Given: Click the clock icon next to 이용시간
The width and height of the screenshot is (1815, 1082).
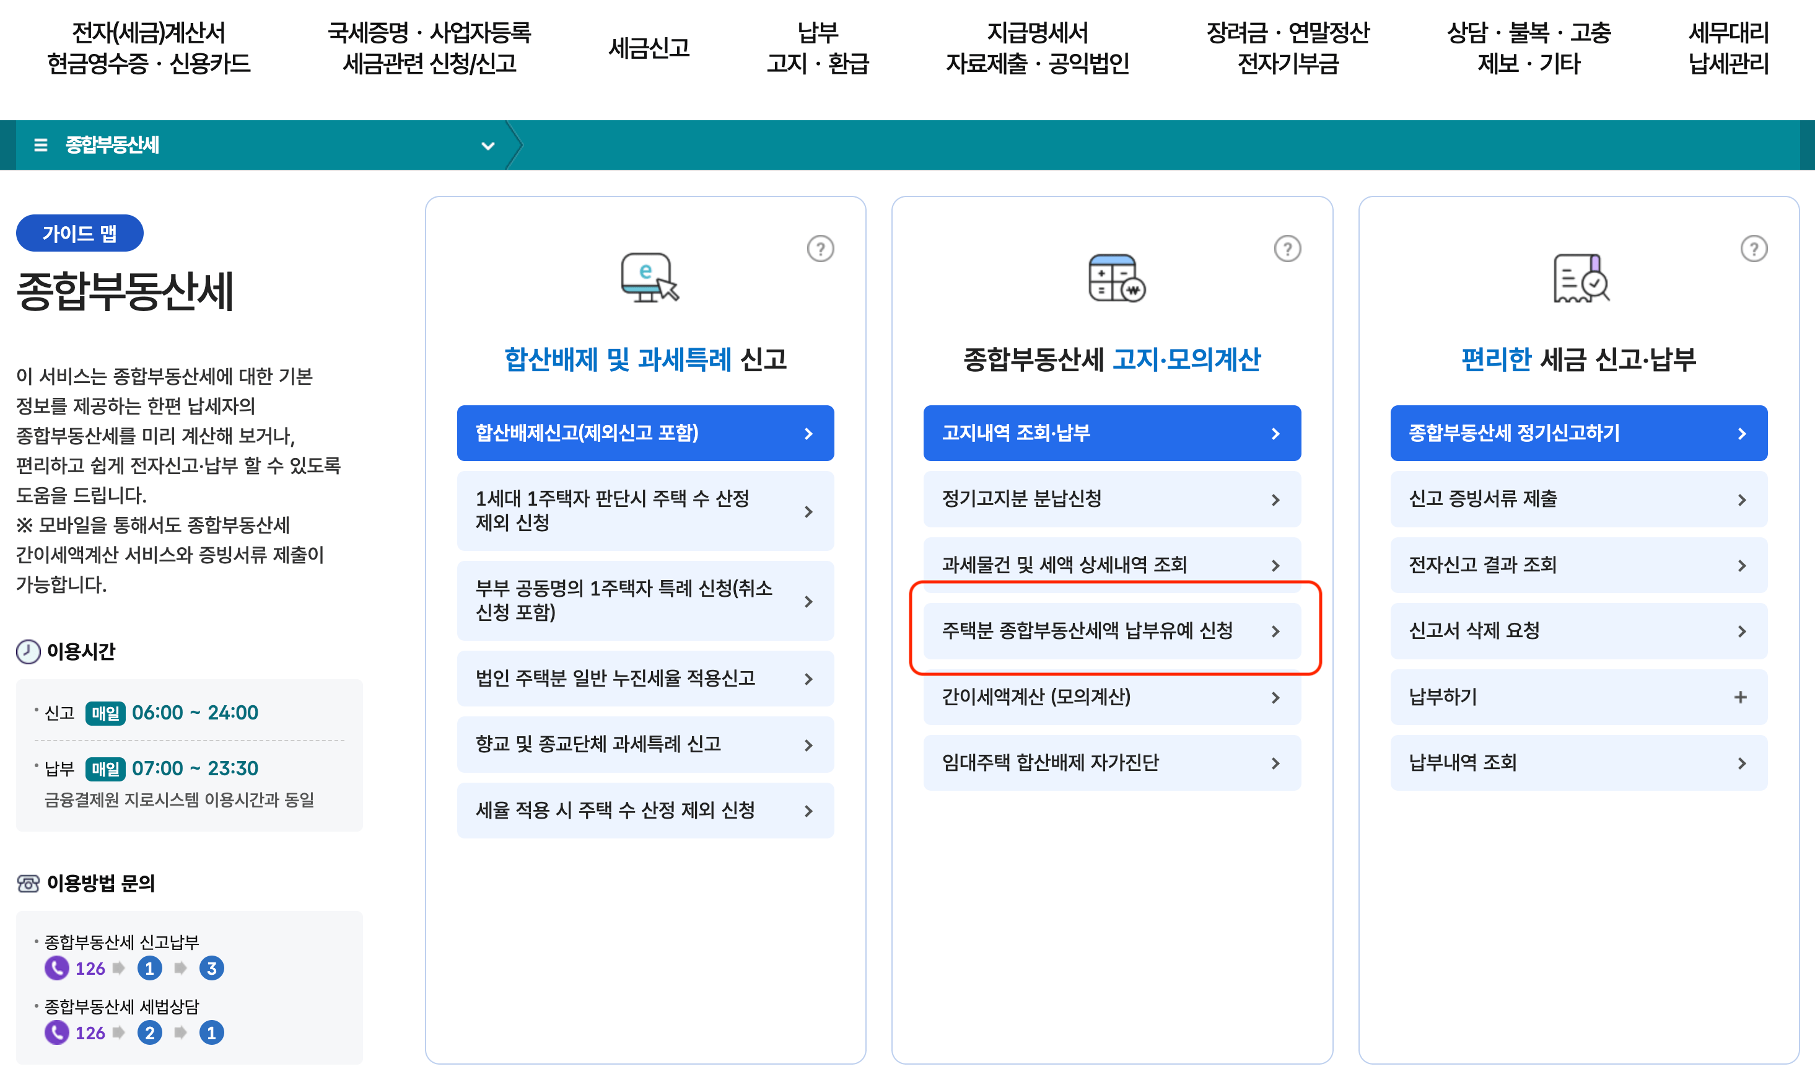Looking at the screenshot, I should click(27, 651).
